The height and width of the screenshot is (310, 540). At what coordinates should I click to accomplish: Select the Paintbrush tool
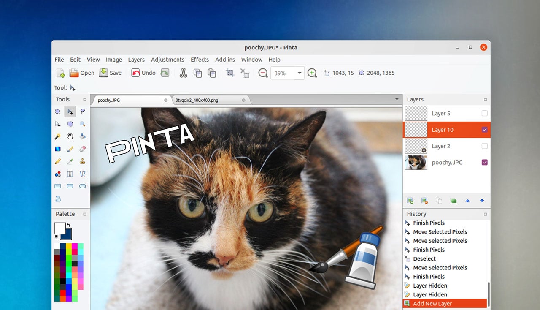70,149
